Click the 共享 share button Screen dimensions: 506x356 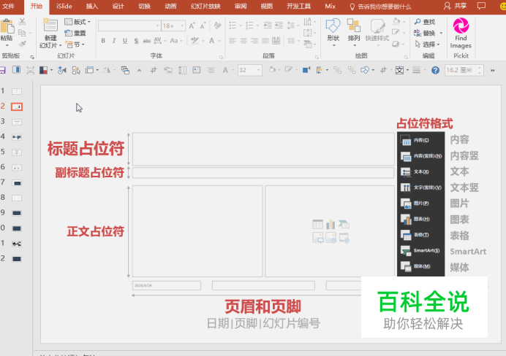point(456,6)
